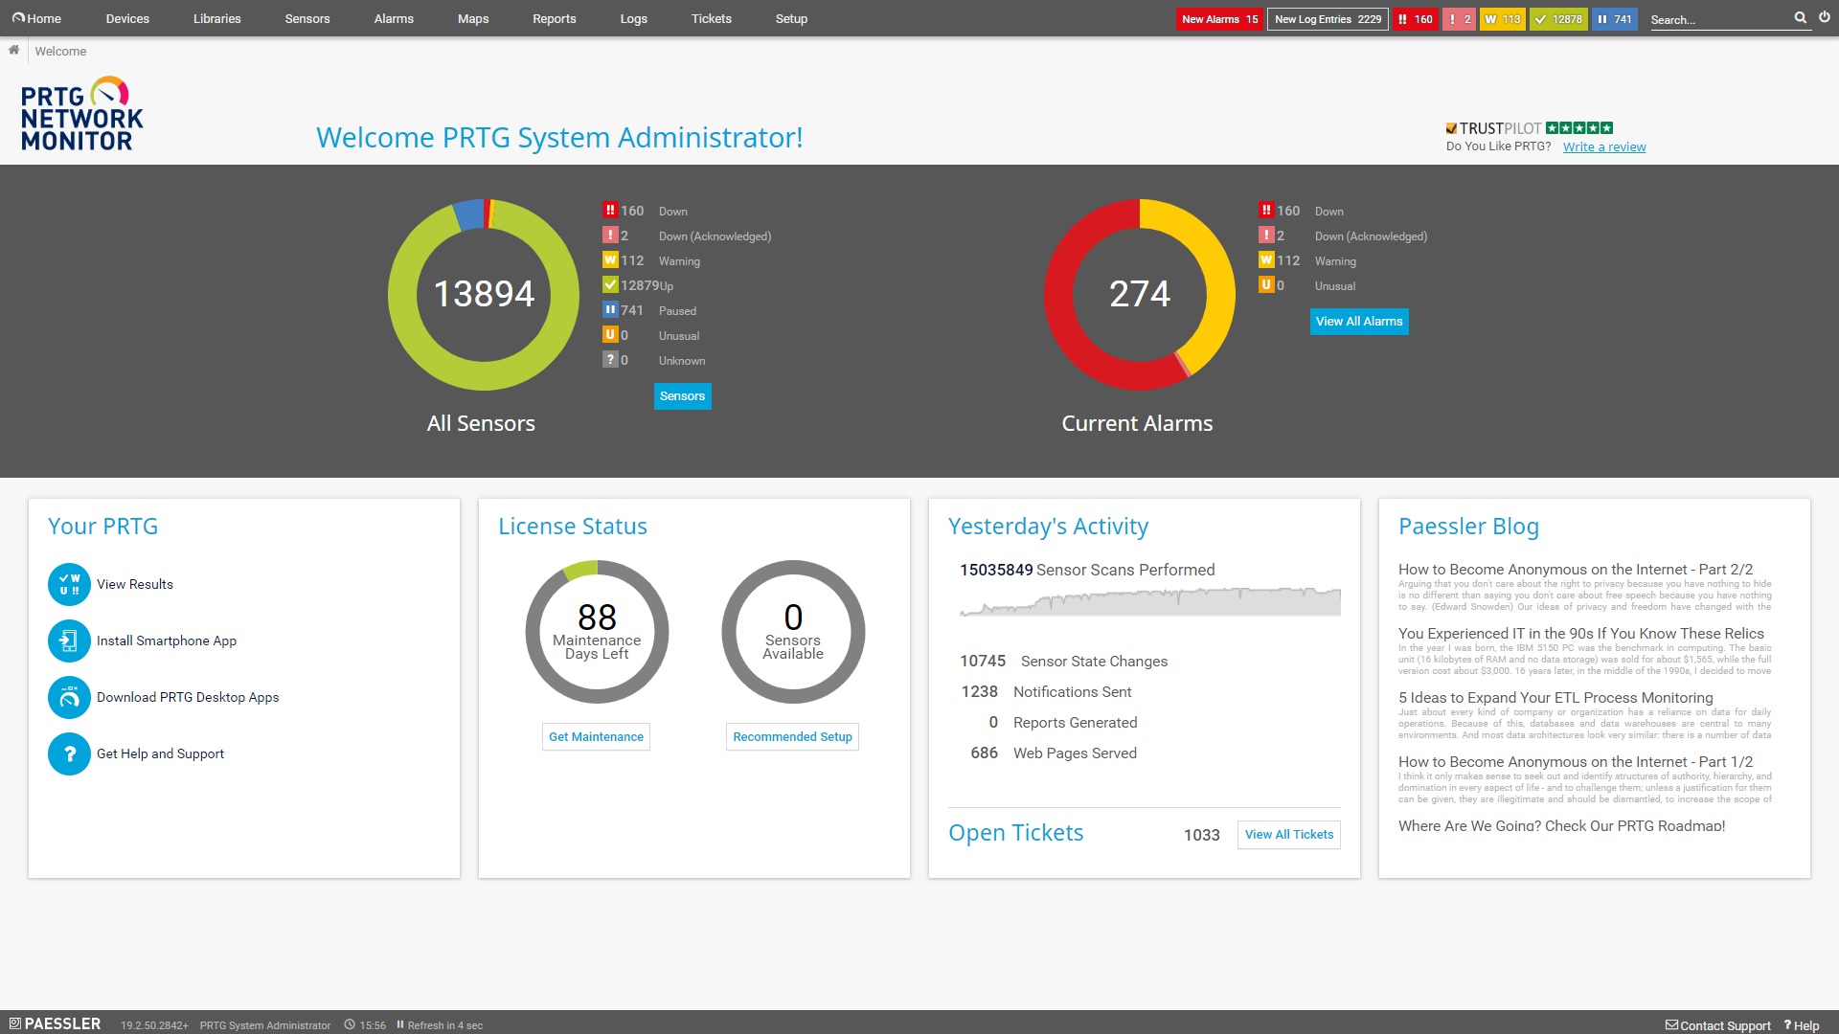Click the sensor scans activity graph
Image resolution: width=1839 pixels, height=1034 pixels.
[1149, 603]
